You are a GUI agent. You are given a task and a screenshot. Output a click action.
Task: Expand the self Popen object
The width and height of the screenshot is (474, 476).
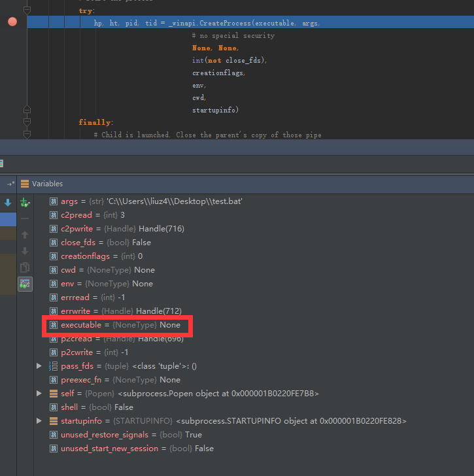(x=39, y=394)
